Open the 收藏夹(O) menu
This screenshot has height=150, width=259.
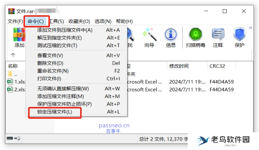79,21
